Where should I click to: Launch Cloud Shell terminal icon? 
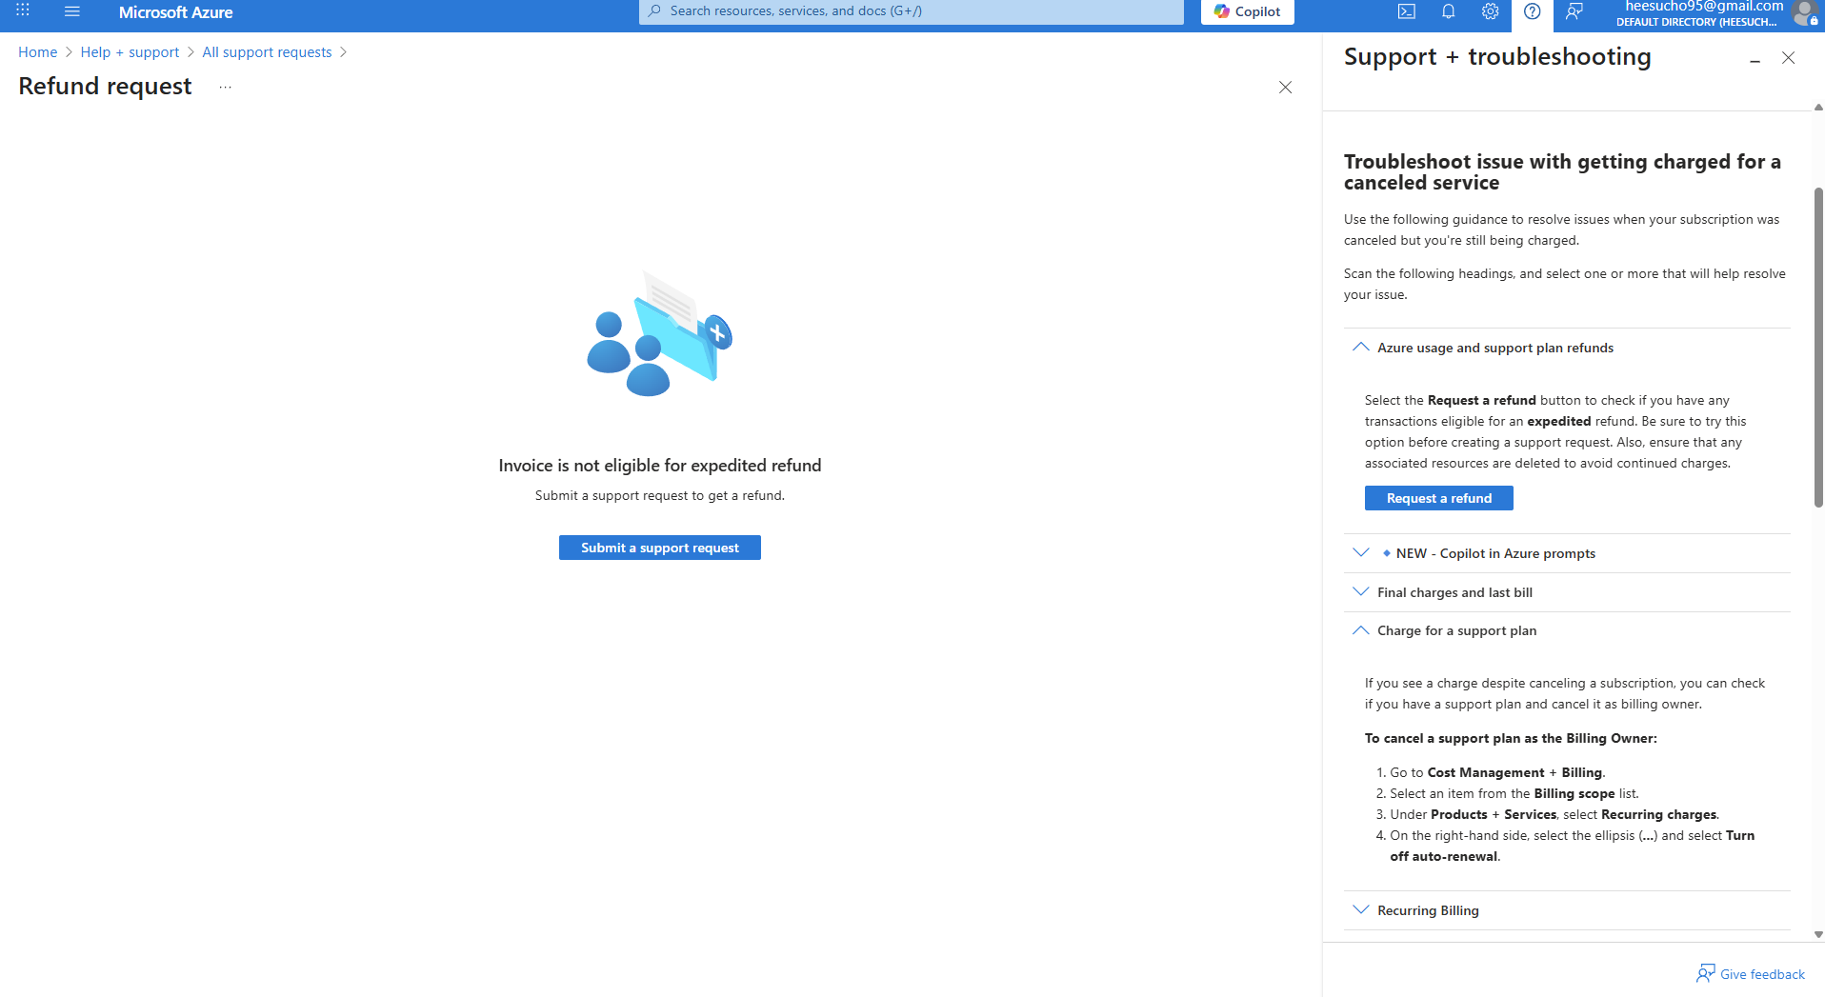(1406, 11)
